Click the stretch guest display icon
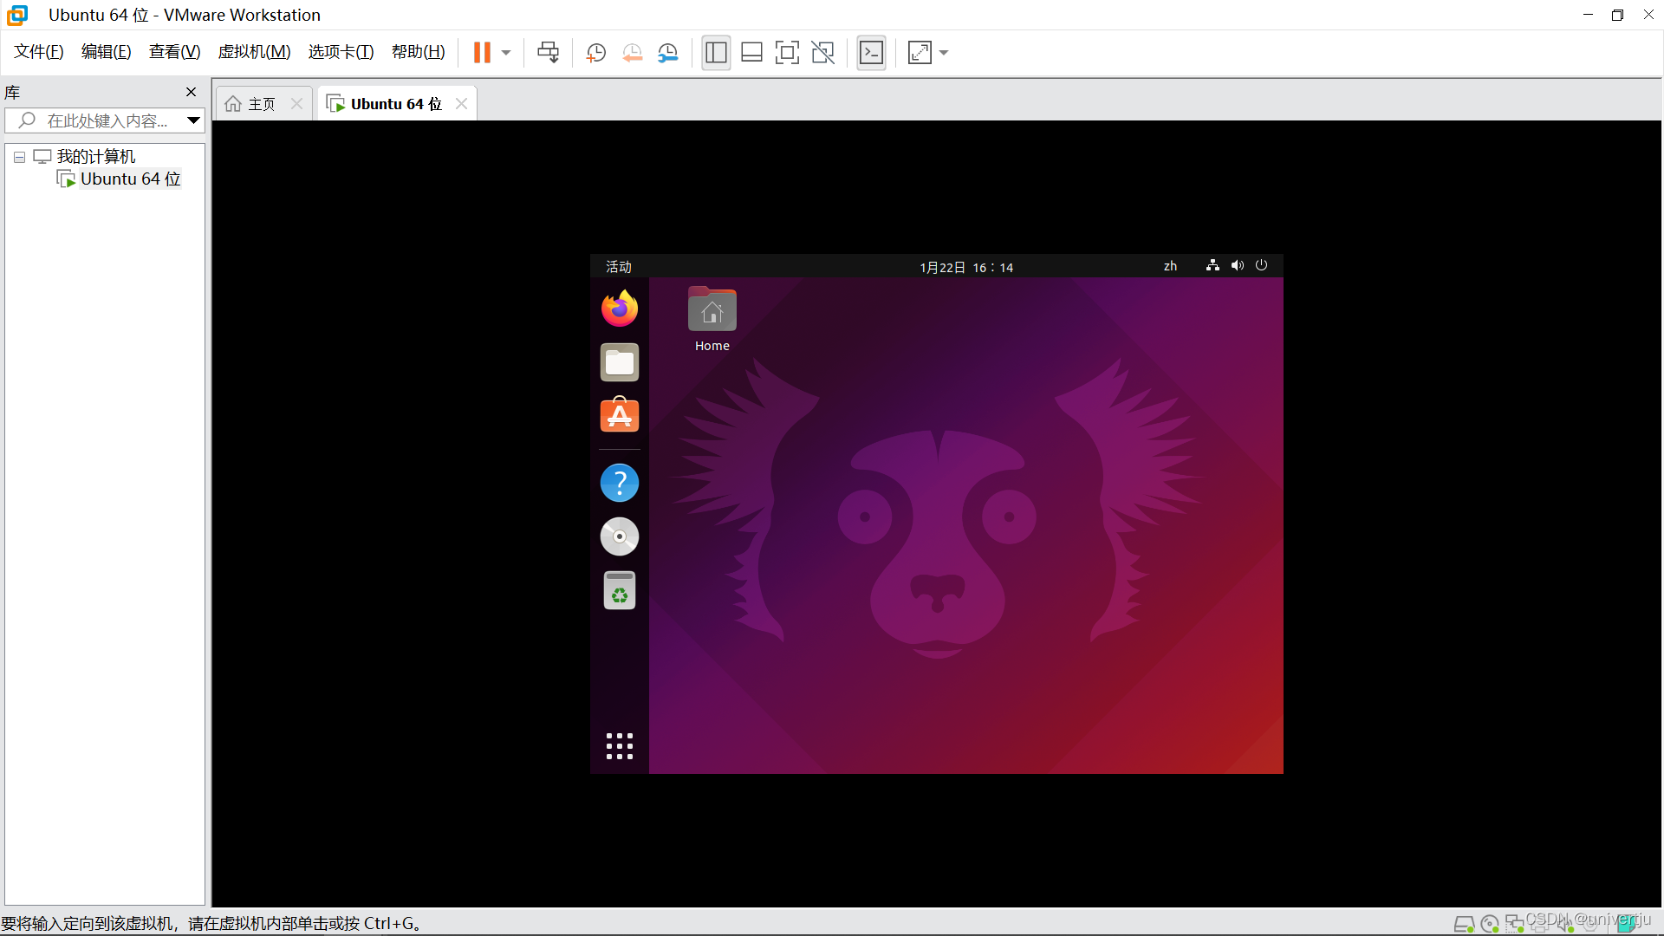 coord(920,53)
